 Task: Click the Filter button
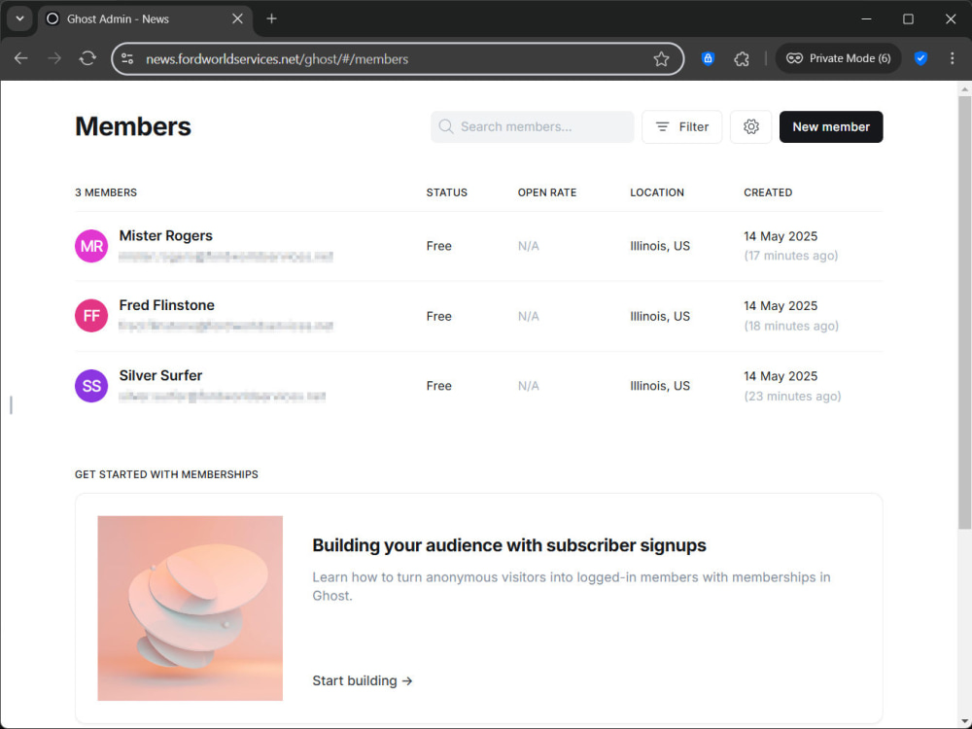coord(682,126)
